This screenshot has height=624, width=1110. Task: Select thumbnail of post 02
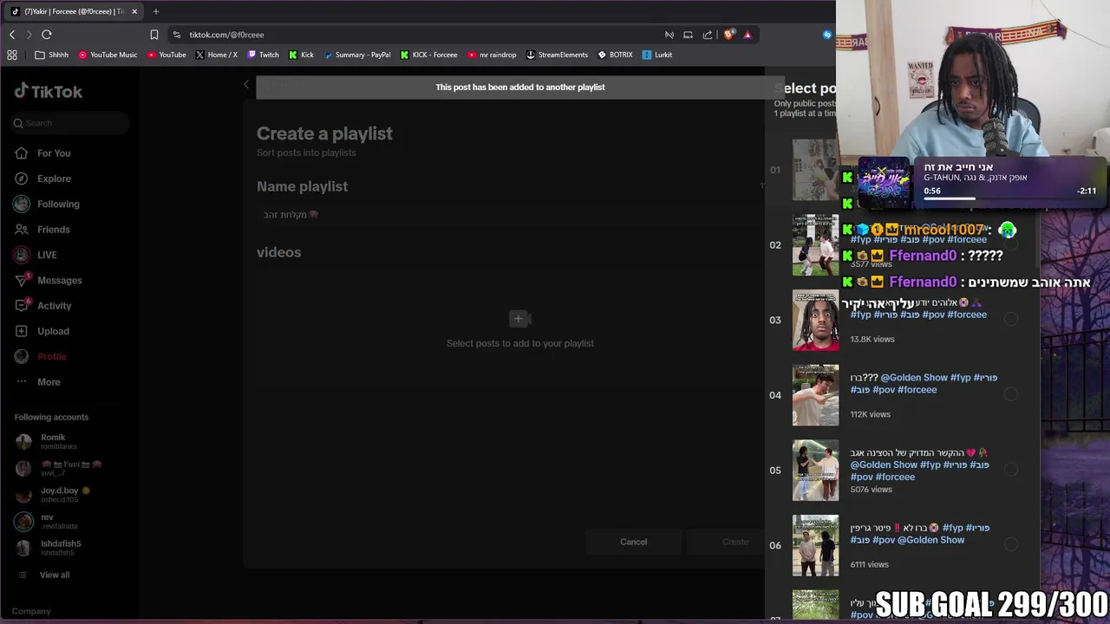click(815, 245)
